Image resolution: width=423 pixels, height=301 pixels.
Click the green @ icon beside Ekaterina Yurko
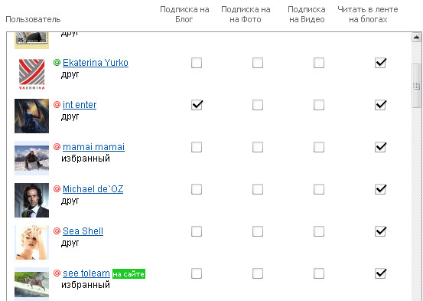[x=57, y=63]
